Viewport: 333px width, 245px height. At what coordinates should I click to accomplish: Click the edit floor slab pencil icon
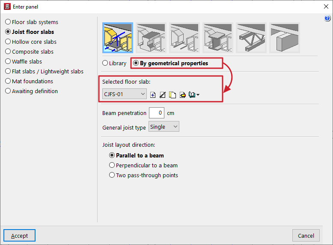(x=163, y=95)
